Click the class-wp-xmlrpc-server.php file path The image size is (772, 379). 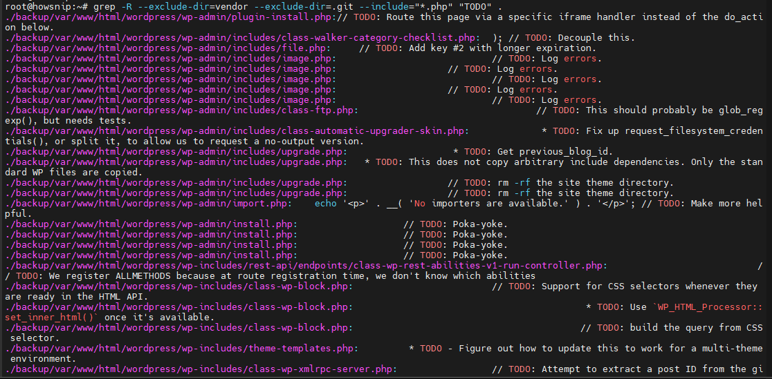coord(199,368)
